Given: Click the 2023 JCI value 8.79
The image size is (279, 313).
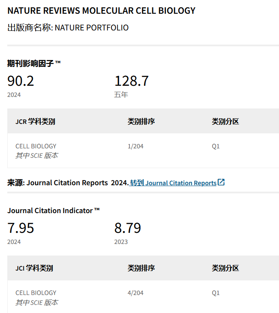Looking at the screenshot, I should [x=127, y=228].
